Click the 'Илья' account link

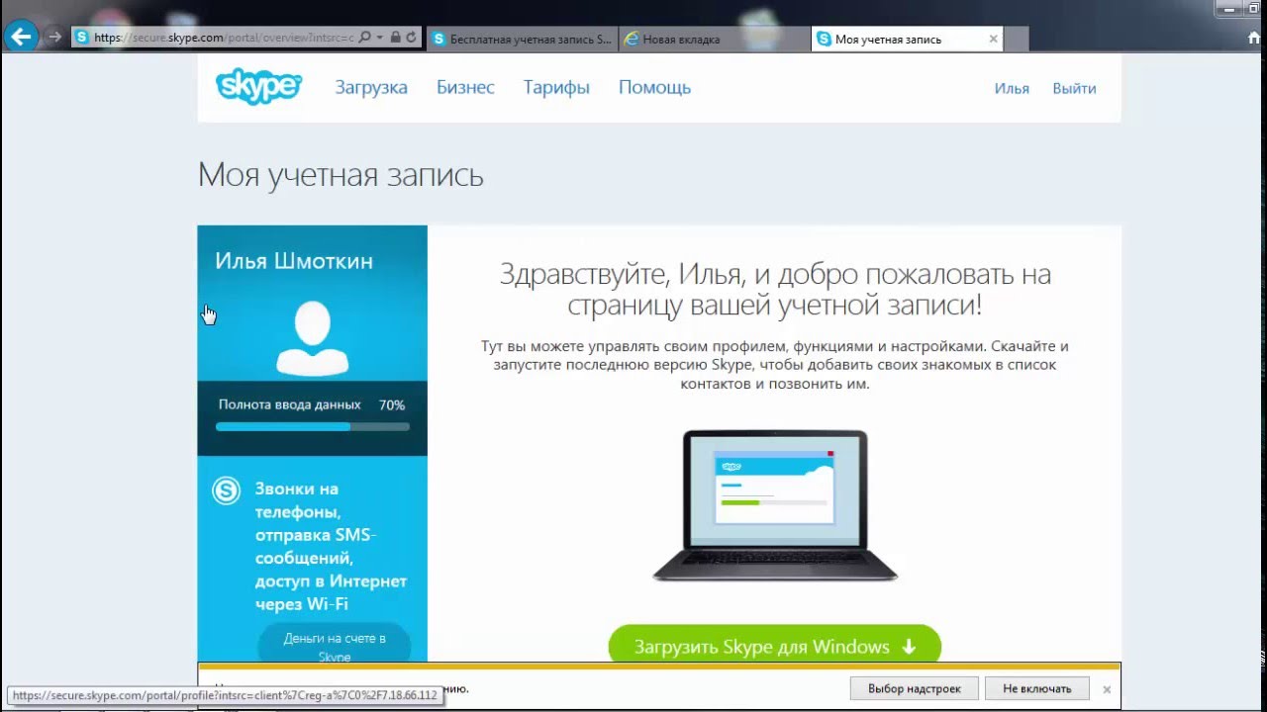1012,88
